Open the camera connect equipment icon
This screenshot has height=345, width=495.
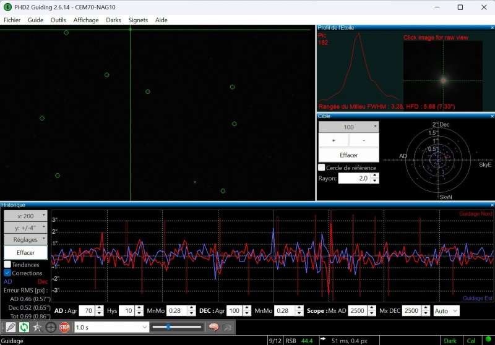coord(11,327)
